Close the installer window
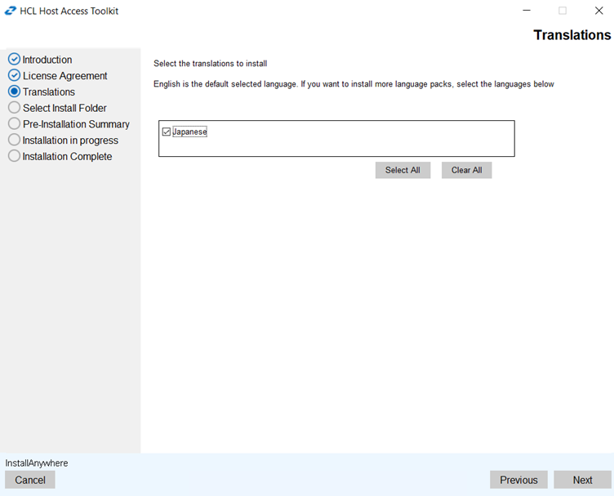 coord(598,11)
